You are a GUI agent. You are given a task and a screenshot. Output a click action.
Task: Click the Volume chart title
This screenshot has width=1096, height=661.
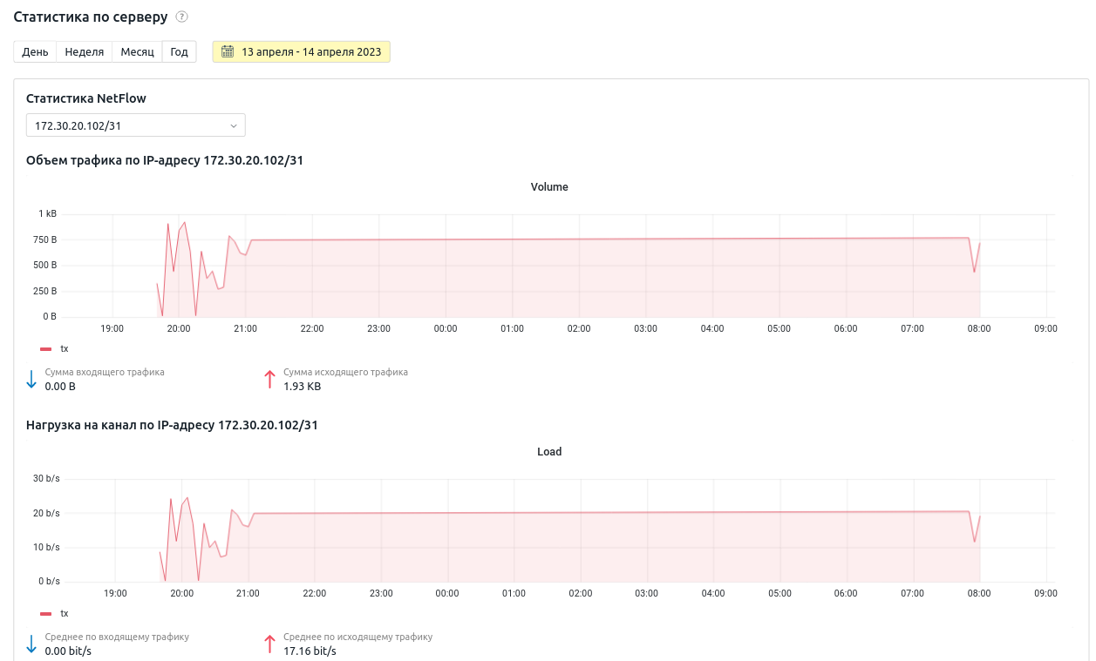click(549, 187)
